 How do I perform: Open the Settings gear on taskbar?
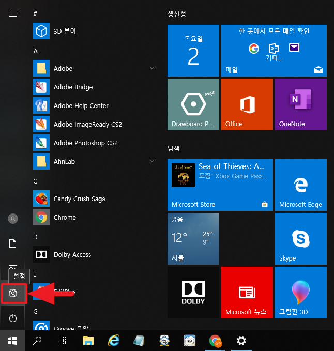pos(241,341)
